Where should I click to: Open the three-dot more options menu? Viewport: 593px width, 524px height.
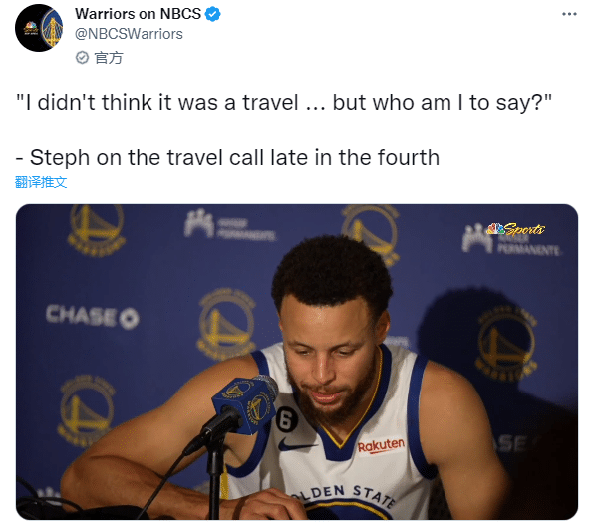pos(569,14)
